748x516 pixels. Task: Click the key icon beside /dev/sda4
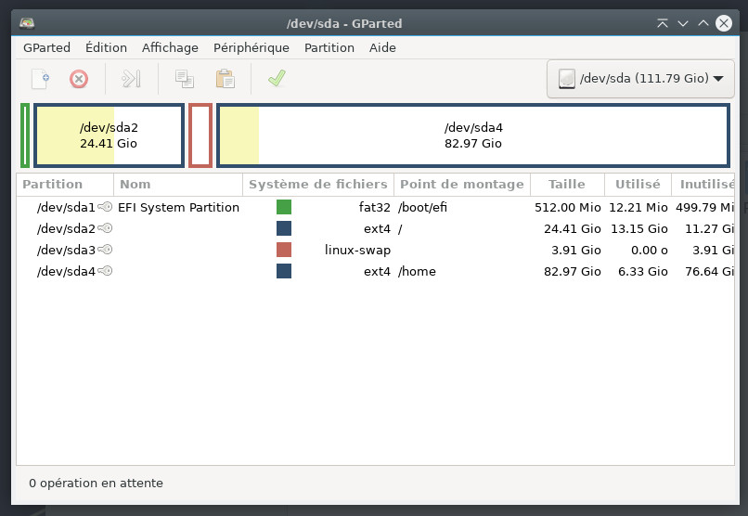click(105, 271)
